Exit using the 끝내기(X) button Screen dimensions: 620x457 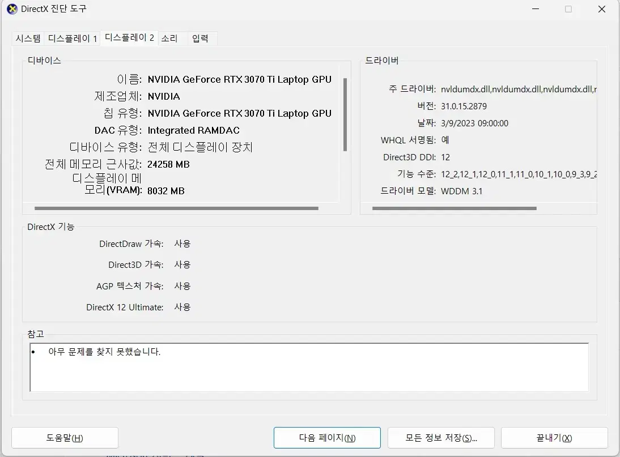pyautogui.click(x=554, y=438)
